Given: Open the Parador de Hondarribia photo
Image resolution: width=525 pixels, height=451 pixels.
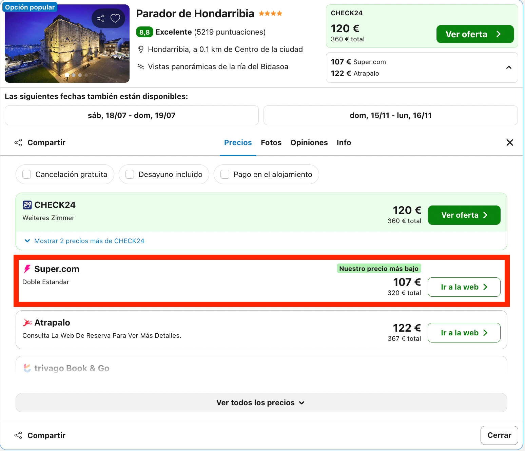Looking at the screenshot, I should pyautogui.click(x=67, y=43).
